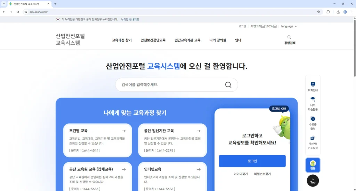Open 민간교육기관 교육 menu

coord(187,40)
